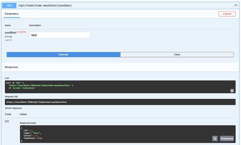
Task: Click the blue GET method badge
Action: [x=9, y=5]
